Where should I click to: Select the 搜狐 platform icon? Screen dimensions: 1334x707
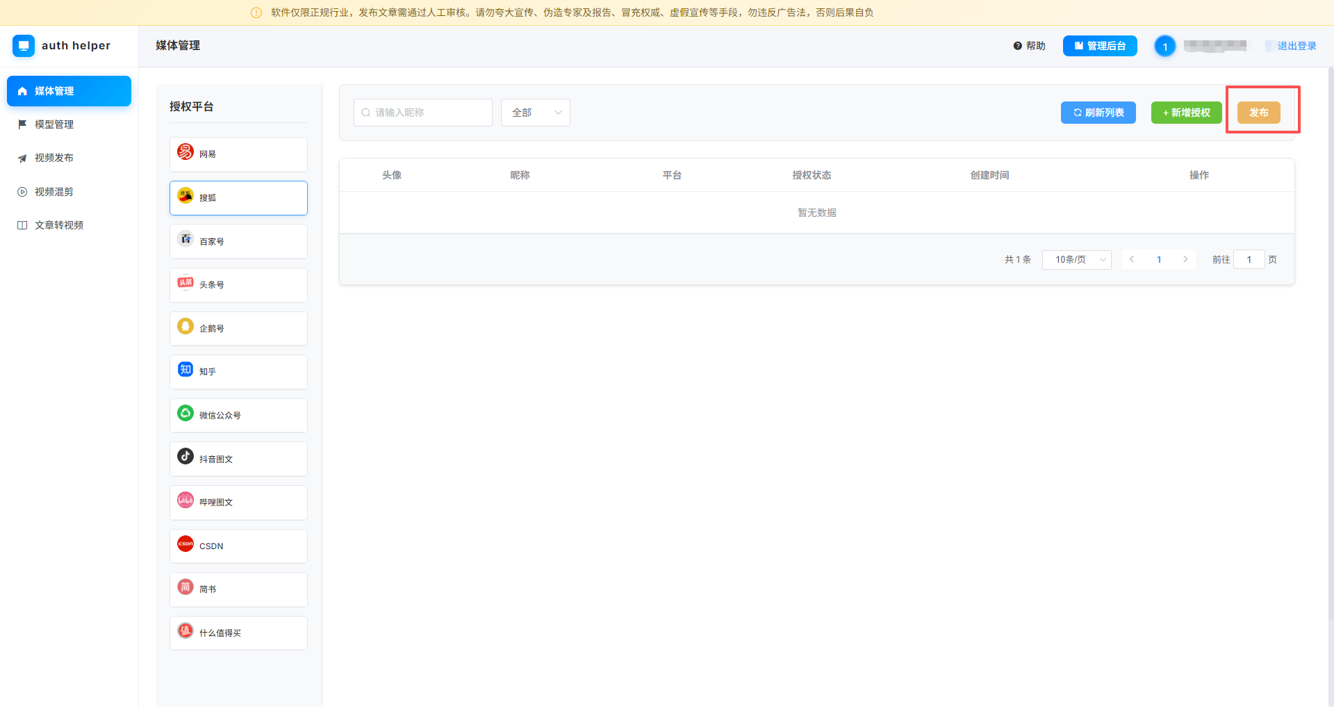[x=186, y=195]
